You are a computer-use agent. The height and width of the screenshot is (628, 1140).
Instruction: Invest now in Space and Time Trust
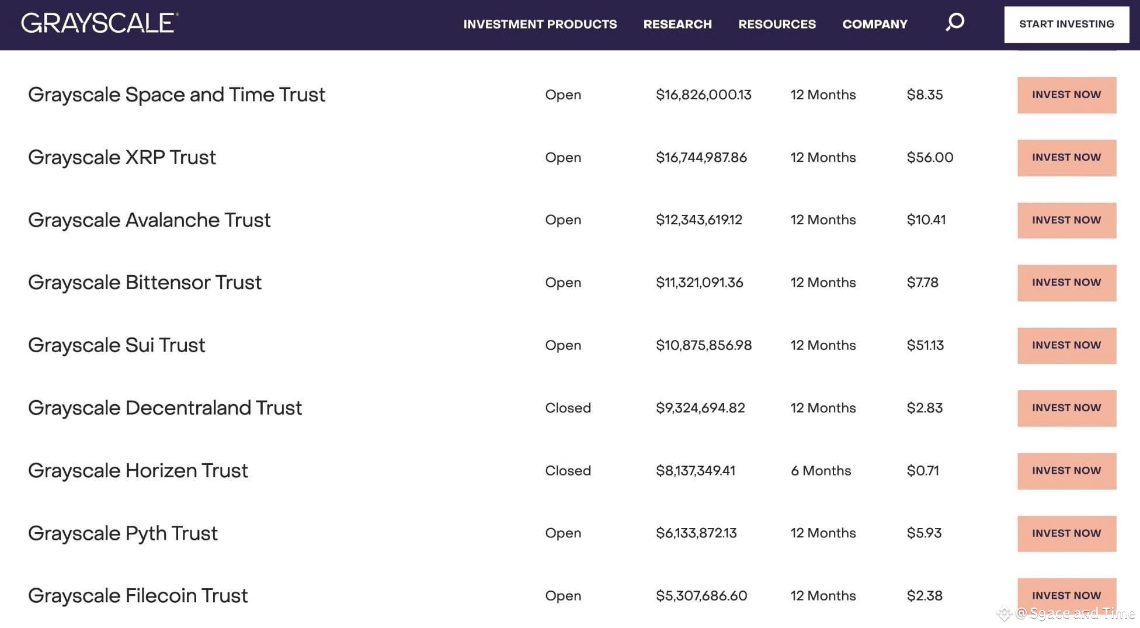1066,95
